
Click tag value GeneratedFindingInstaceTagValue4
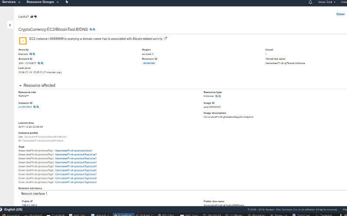pos(75,163)
